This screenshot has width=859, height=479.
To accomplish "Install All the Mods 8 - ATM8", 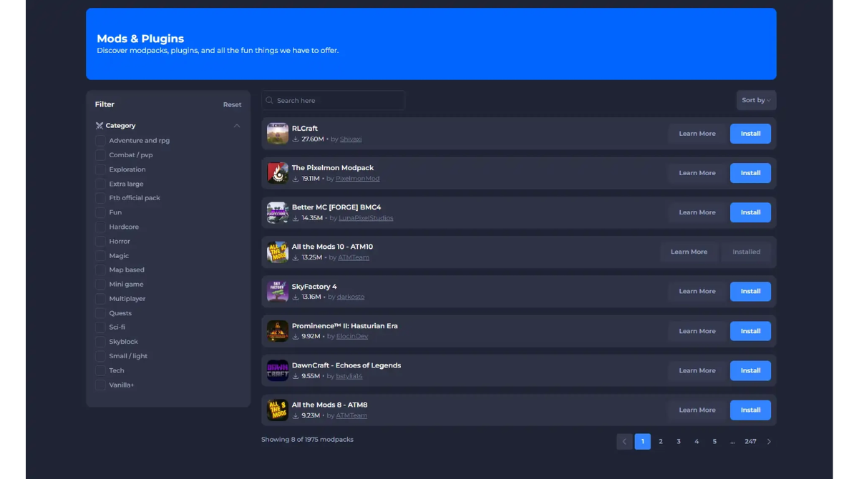I will click(750, 410).
